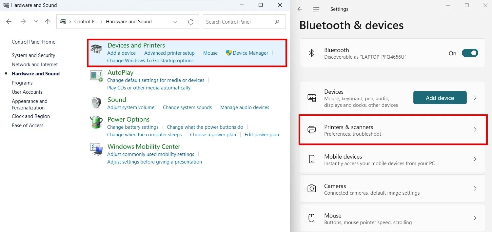492x232 pixels.
Task: Open the Settings hamburger navigation menu
Action: 316,9
